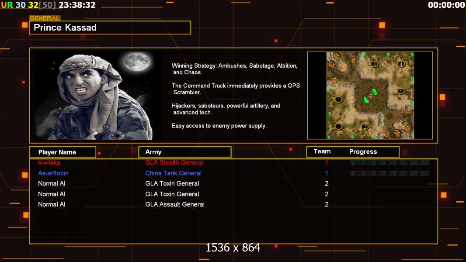Click Normal AI in the Assault General row
The width and height of the screenshot is (466, 262).
click(x=52, y=204)
